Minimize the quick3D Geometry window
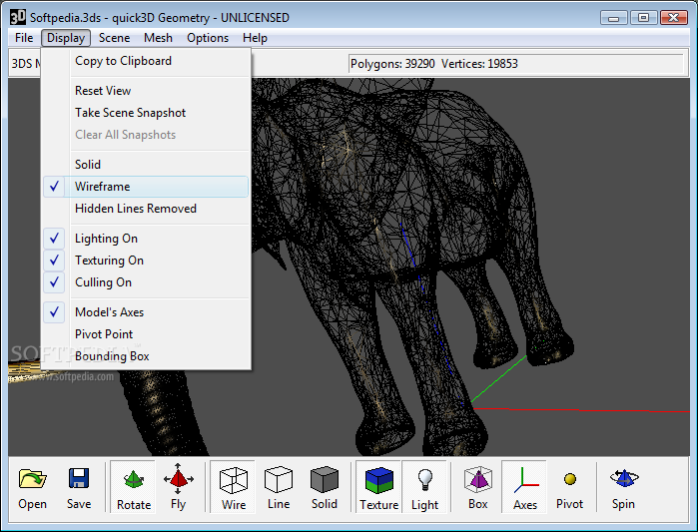This screenshot has width=698, height=532. click(614, 18)
